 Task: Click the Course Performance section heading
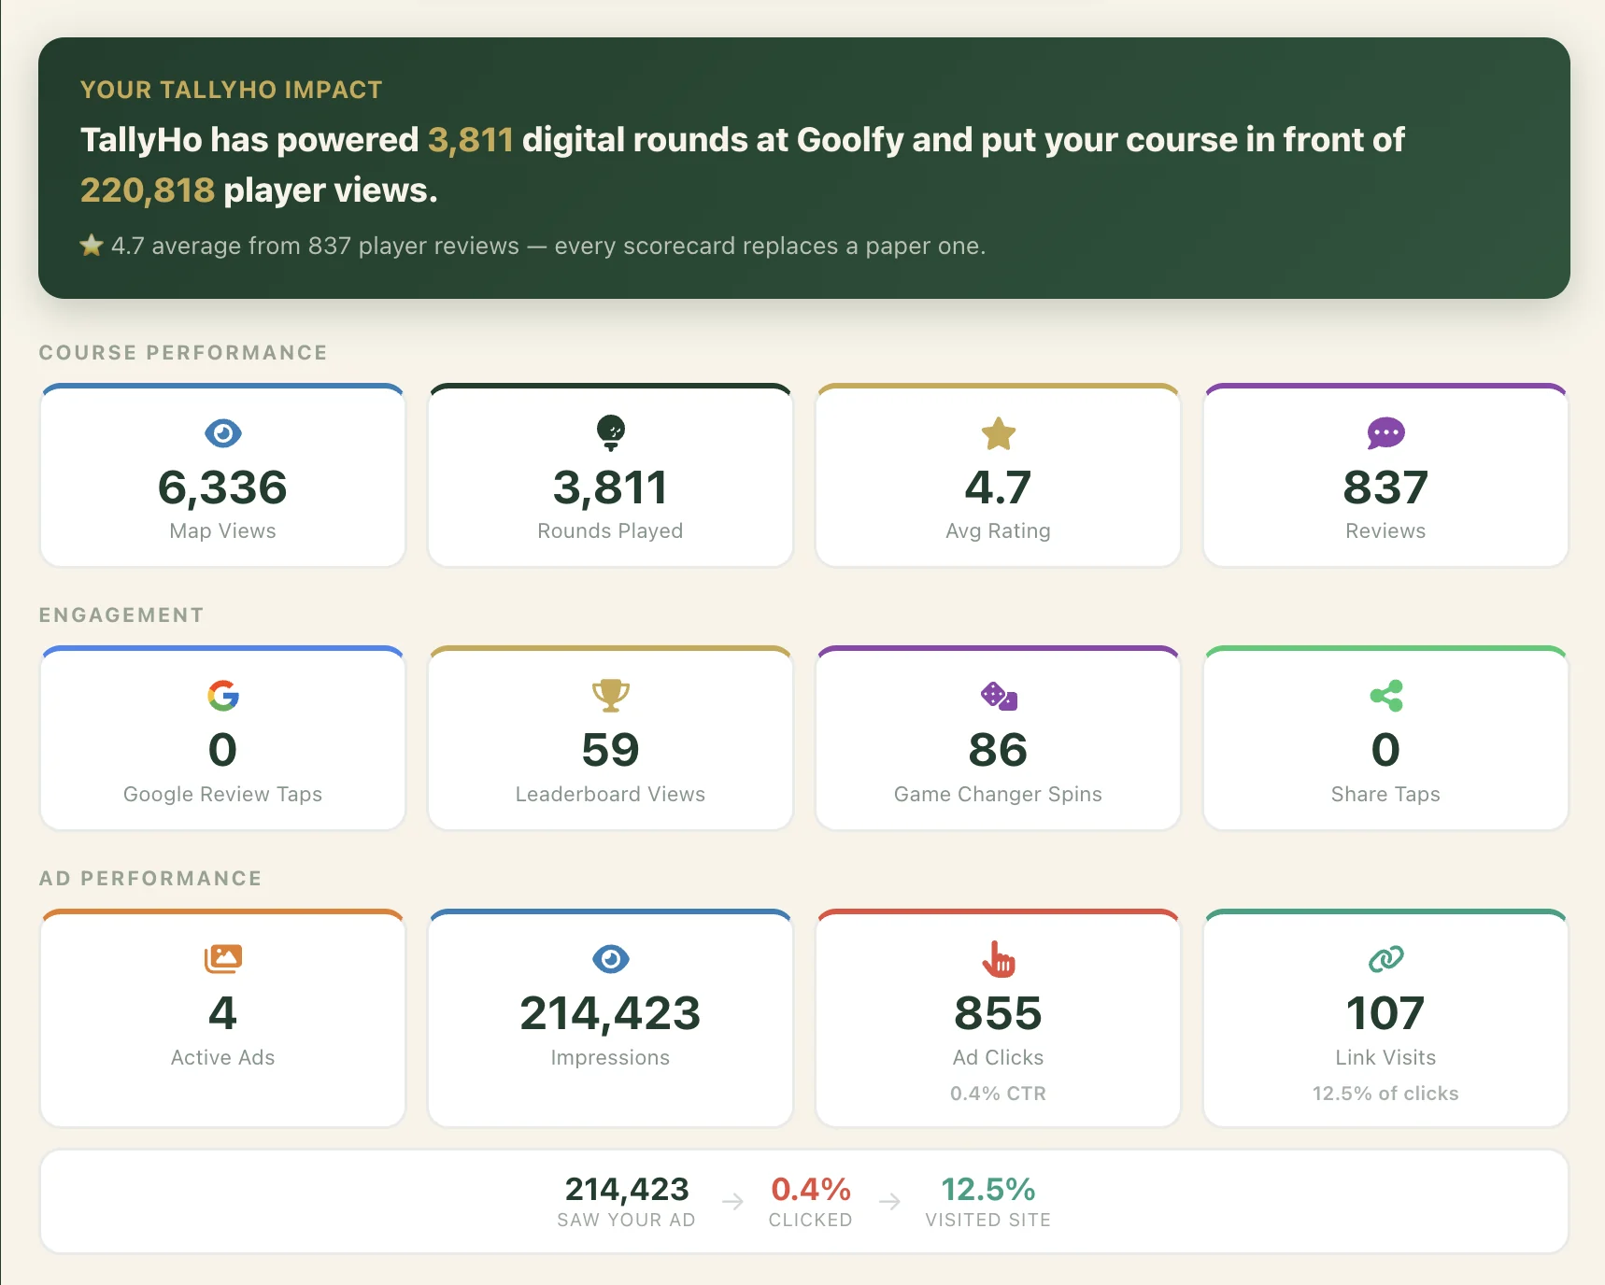click(x=183, y=353)
